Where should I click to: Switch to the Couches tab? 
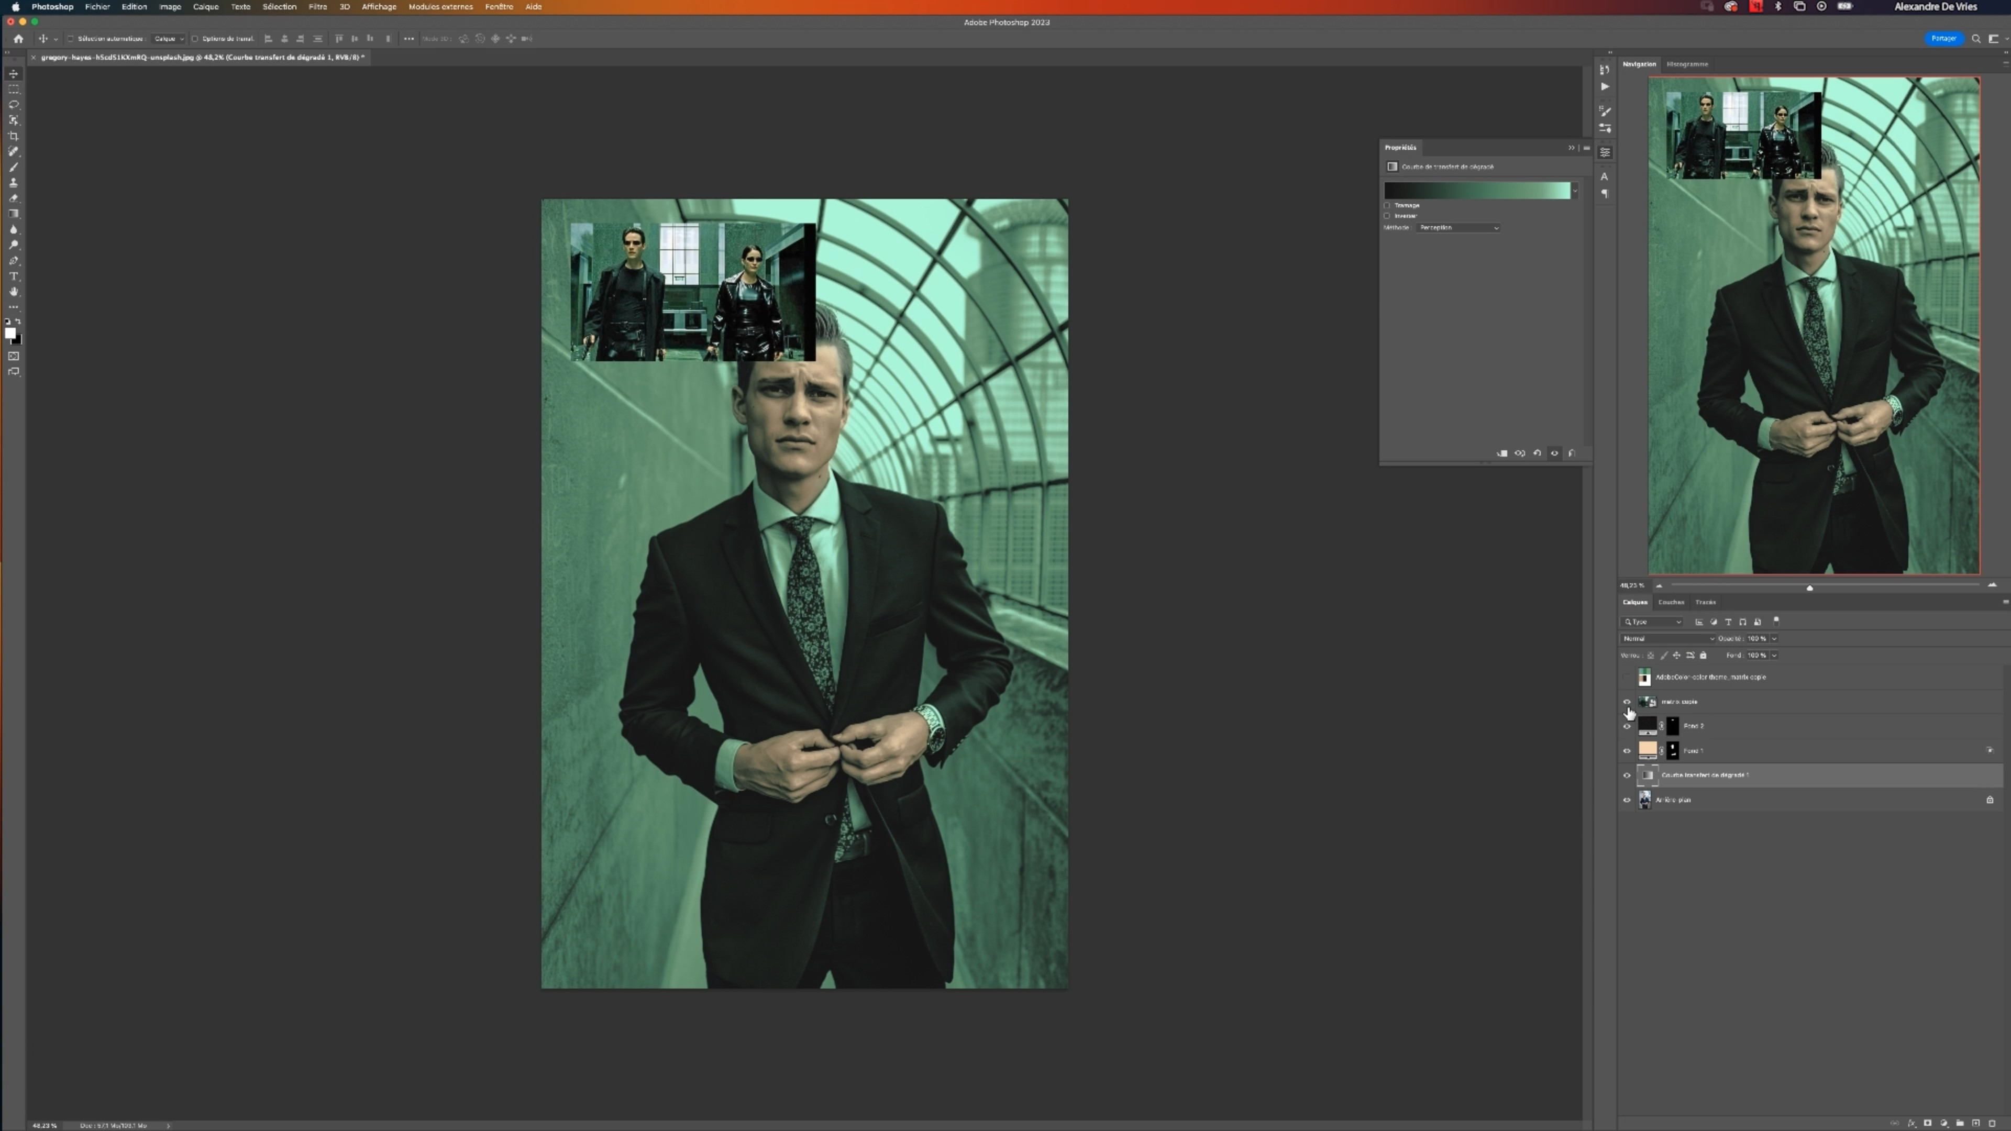1671,603
